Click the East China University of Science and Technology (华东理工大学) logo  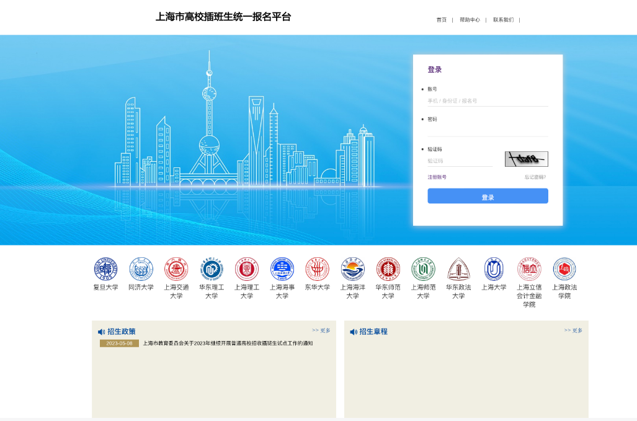click(x=212, y=270)
